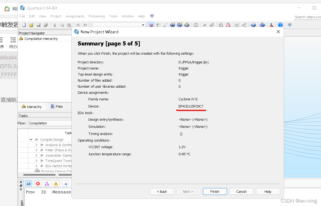Click the project directory D:/FPGA/trigger/prj
This screenshot has height=206, width=321.
point(193,62)
